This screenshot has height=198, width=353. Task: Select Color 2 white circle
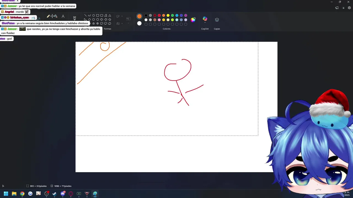(139, 23)
